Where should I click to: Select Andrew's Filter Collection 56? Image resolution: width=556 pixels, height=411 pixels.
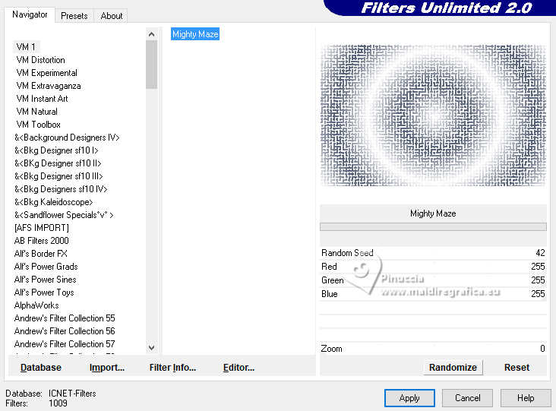tap(65, 331)
